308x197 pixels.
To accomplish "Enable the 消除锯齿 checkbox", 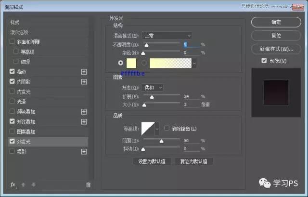I will coord(167,129).
